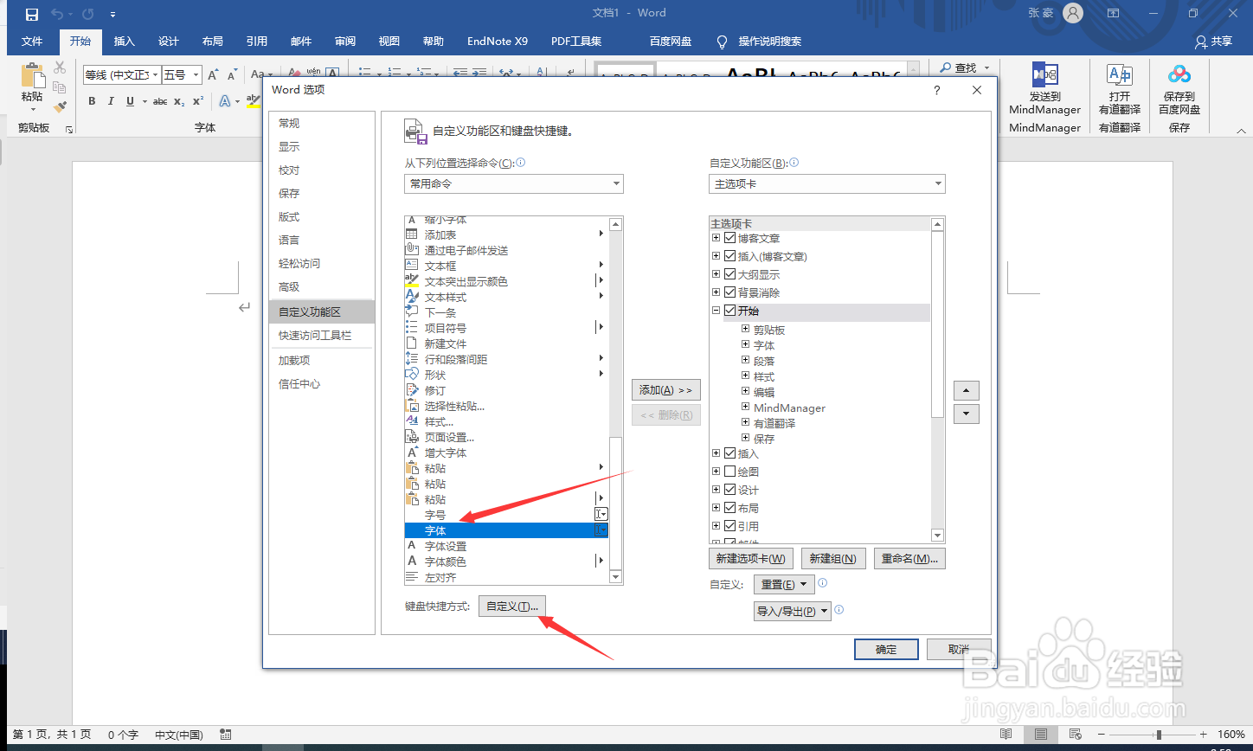Click the move up arrow button
Screen dimensions: 1253x751
(x=967, y=391)
